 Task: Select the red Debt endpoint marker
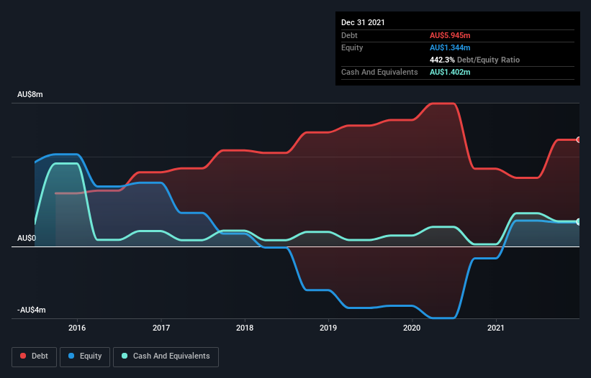click(579, 139)
